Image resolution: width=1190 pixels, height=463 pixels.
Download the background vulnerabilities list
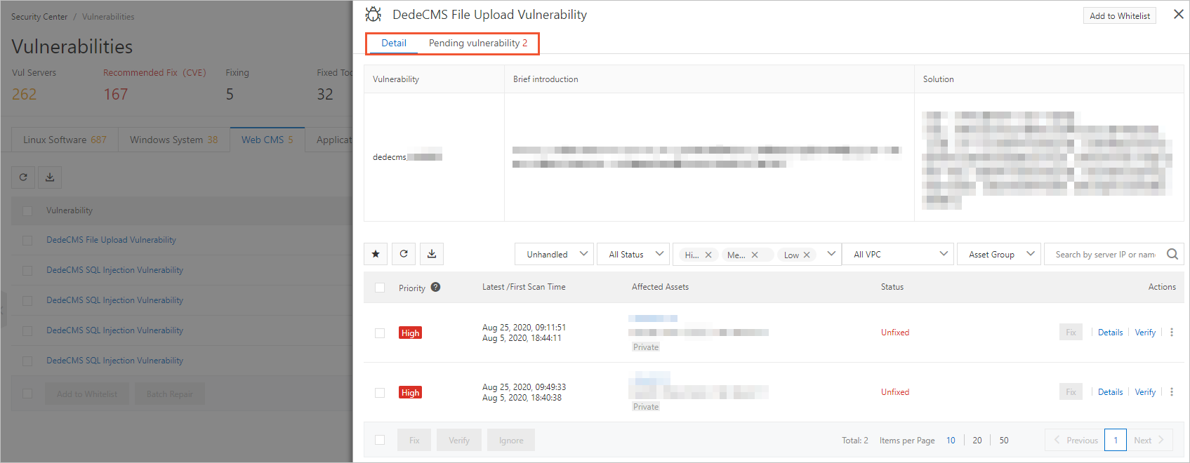[50, 177]
